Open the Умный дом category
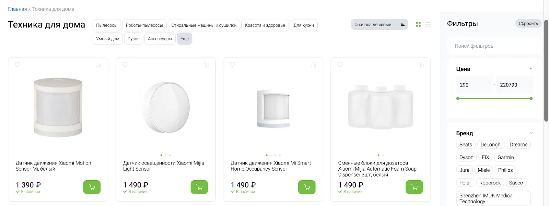This screenshot has height=206, width=549. point(107,38)
